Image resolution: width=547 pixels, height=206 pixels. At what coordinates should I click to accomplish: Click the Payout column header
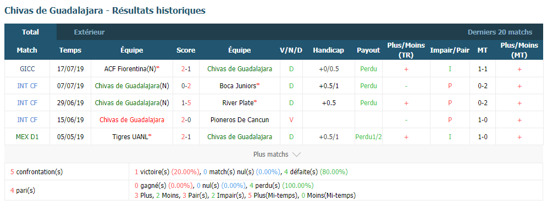coord(368,50)
